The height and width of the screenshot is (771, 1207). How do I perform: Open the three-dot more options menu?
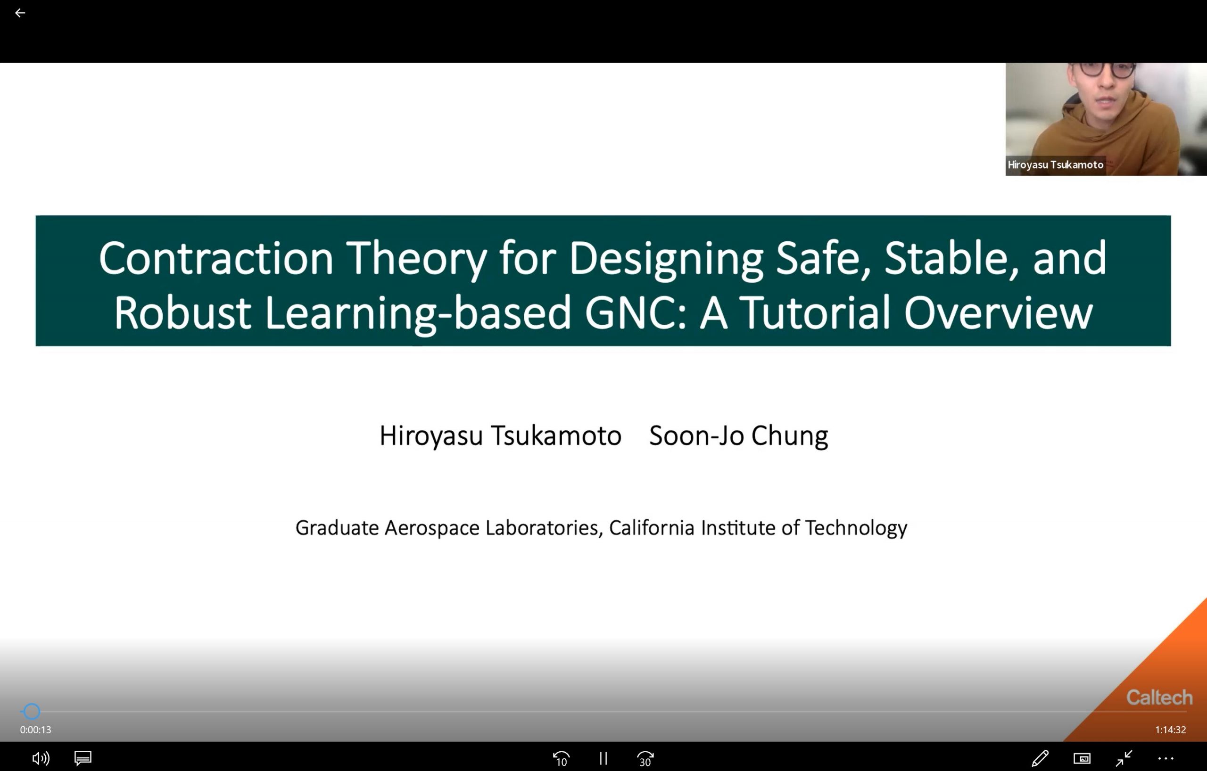coord(1166,758)
